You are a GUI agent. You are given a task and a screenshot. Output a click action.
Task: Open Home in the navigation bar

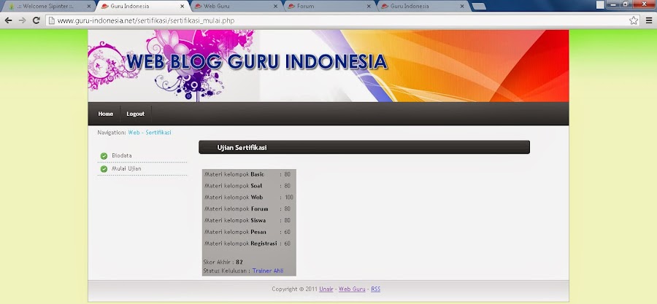coord(106,114)
